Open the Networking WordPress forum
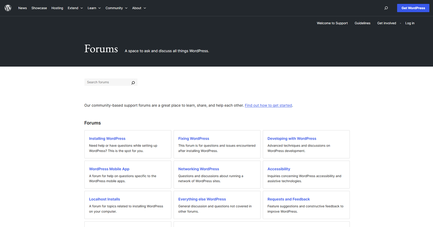The width and height of the screenshot is (433, 227). coord(198,169)
